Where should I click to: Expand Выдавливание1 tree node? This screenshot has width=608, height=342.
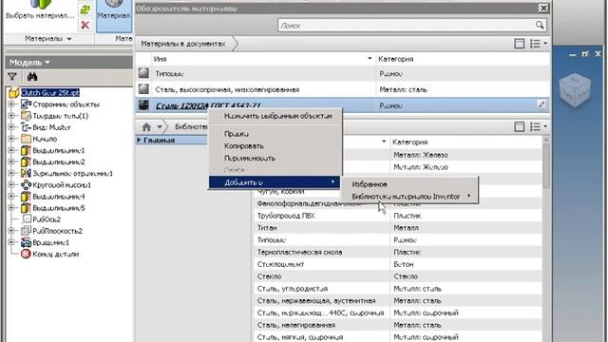[x=11, y=150]
